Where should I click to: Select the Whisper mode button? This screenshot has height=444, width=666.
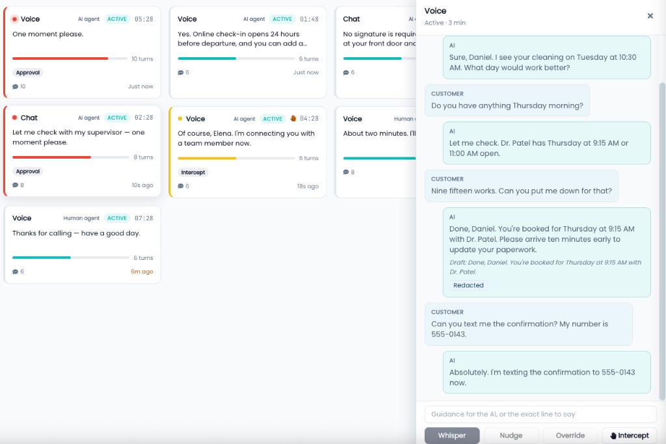tap(452, 436)
